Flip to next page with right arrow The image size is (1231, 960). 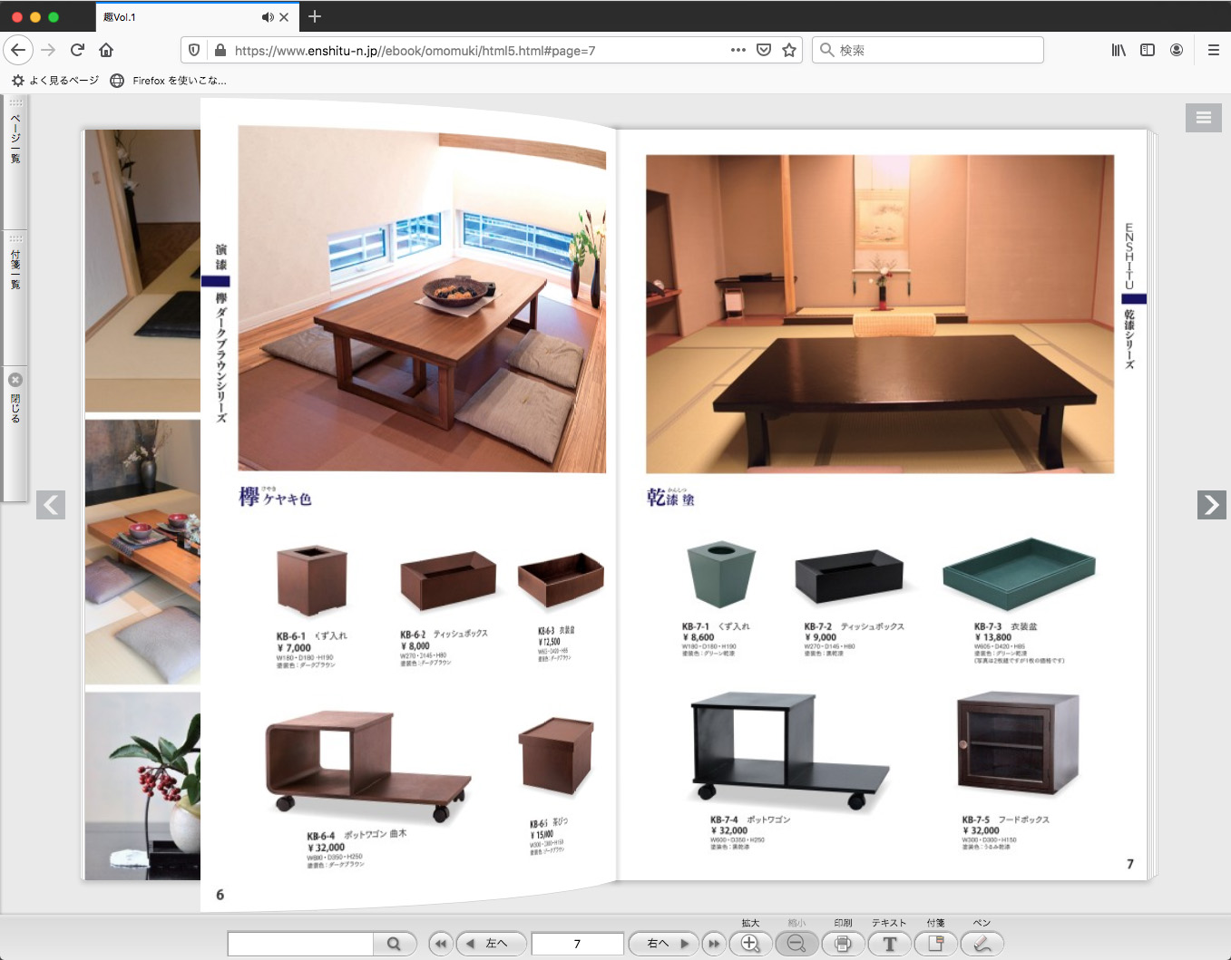tap(1211, 504)
